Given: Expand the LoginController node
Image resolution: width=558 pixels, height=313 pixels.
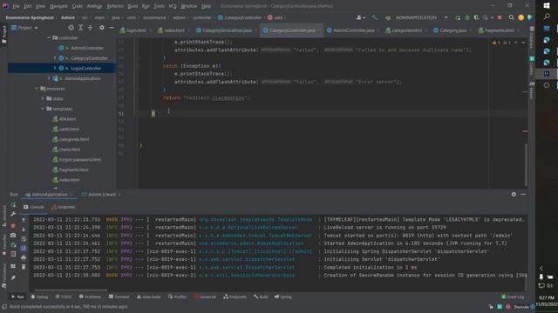Looking at the screenshot, I should coord(55,68).
